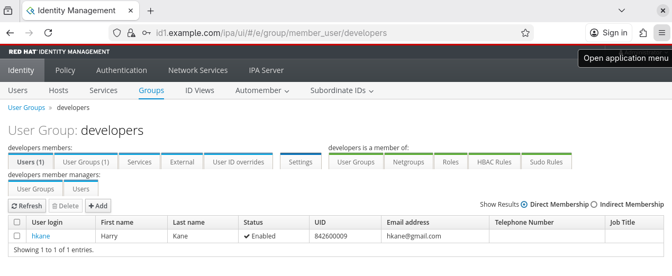Select the User ID overrides tab
The width and height of the screenshot is (672, 276).
coord(239,162)
